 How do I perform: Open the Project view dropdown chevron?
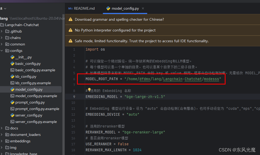[x=5, y=8]
